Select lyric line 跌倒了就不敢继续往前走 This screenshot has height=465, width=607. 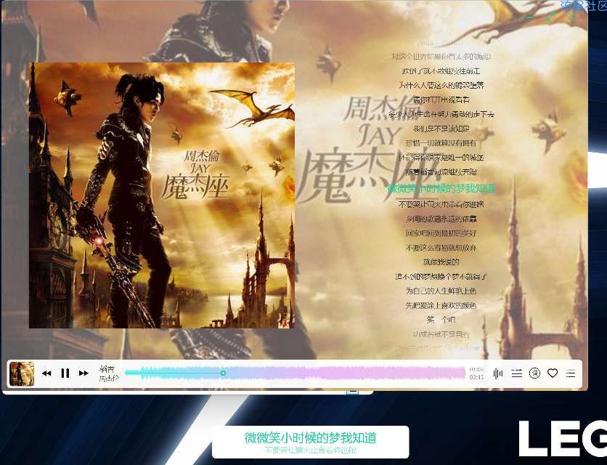(x=441, y=71)
